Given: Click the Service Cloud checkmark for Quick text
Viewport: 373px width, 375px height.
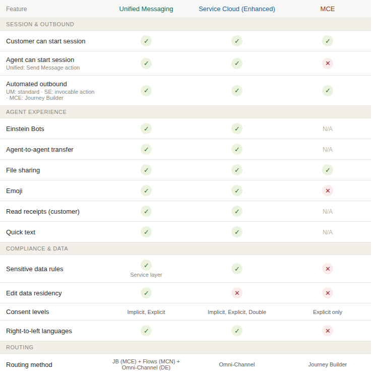Looking at the screenshot, I should coord(237,232).
